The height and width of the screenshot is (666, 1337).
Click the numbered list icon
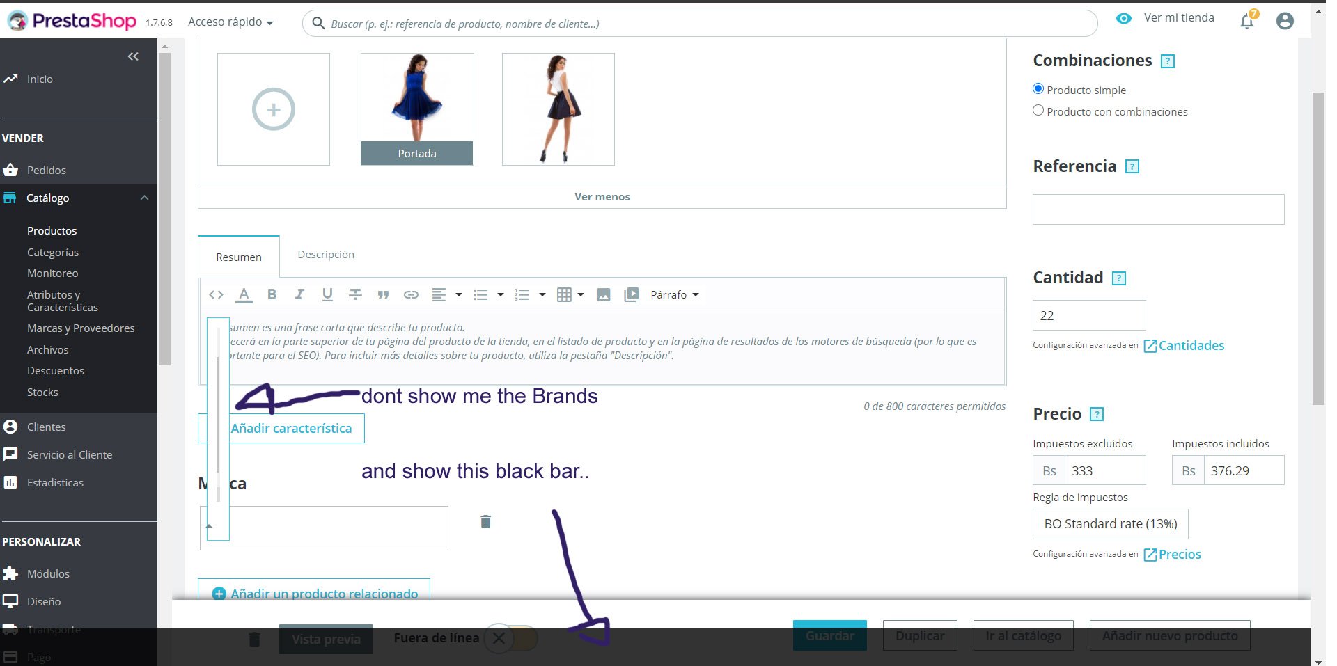pyautogui.click(x=522, y=294)
